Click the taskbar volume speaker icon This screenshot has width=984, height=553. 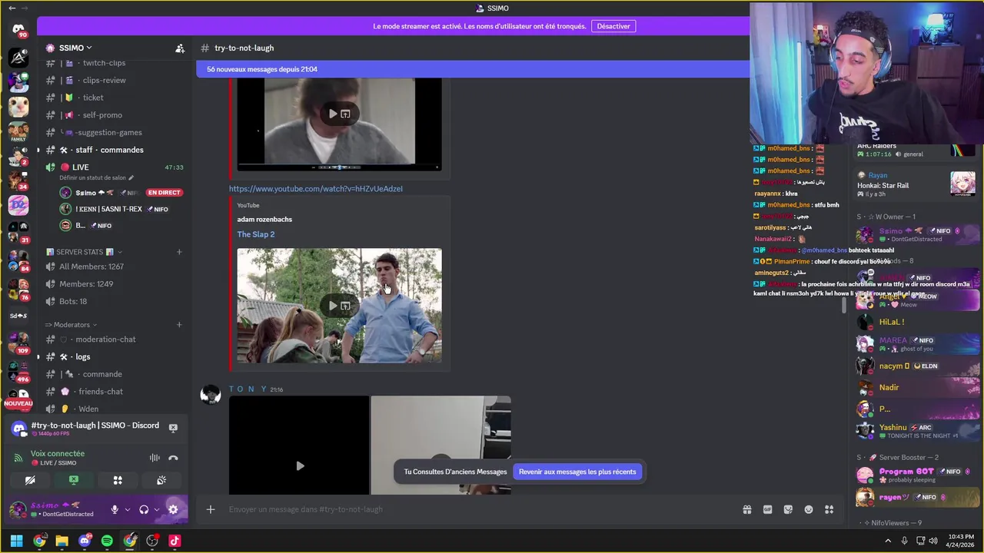[932, 541]
